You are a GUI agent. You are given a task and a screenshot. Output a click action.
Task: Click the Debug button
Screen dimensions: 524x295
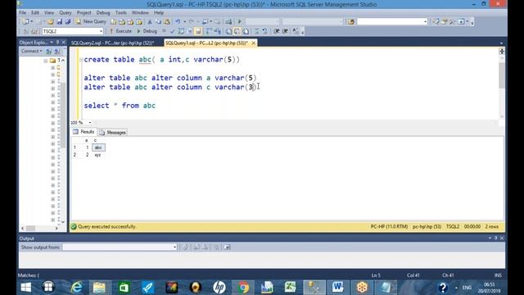click(147, 31)
